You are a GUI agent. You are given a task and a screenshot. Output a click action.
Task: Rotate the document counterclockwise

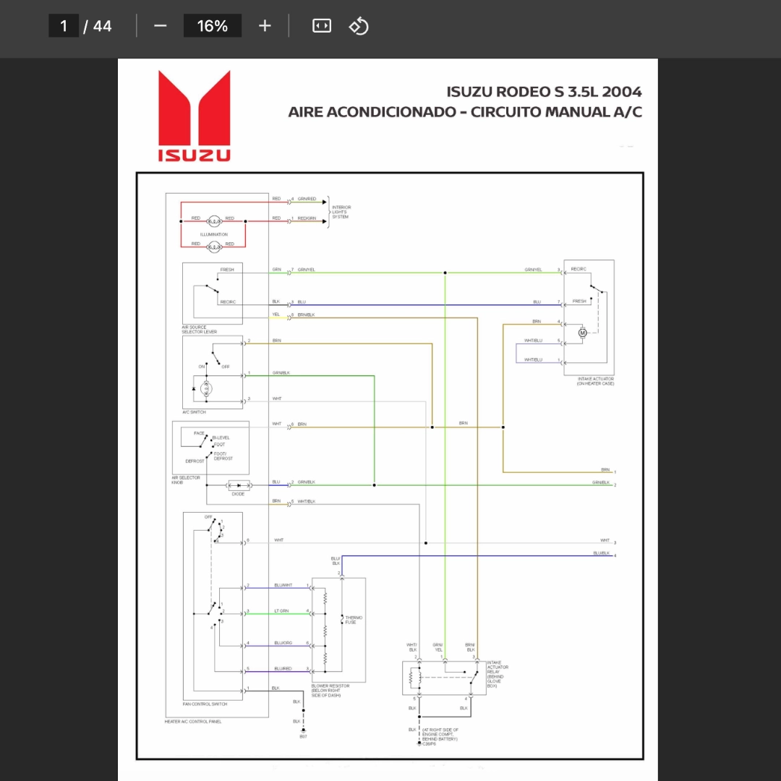[x=359, y=26]
